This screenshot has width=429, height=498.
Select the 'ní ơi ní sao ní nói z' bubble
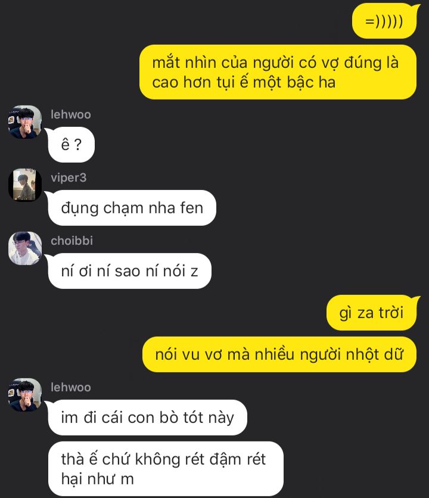[x=130, y=271]
